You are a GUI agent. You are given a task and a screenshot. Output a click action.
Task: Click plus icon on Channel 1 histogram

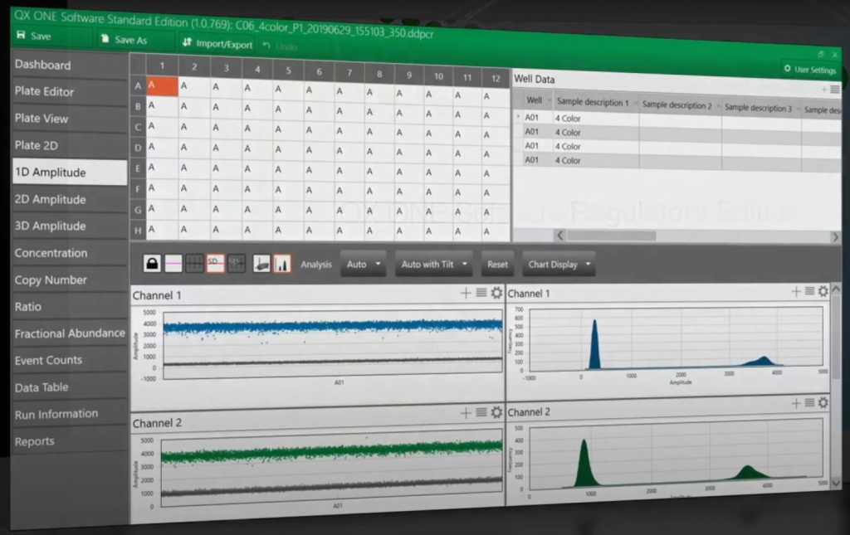click(x=796, y=291)
